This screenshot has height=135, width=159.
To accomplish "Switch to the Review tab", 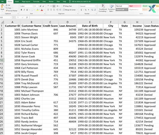I will tap(51, 1).
